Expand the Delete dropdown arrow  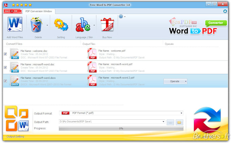pyautogui.click(x=47, y=25)
